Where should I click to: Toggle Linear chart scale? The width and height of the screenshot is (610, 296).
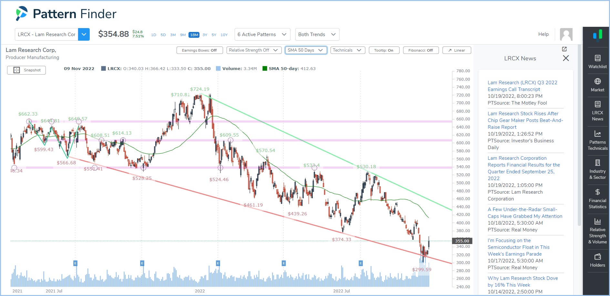point(457,50)
